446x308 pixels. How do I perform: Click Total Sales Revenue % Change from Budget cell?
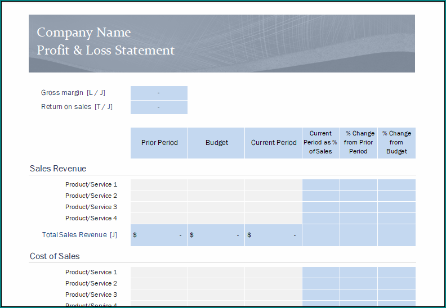[397, 235]
